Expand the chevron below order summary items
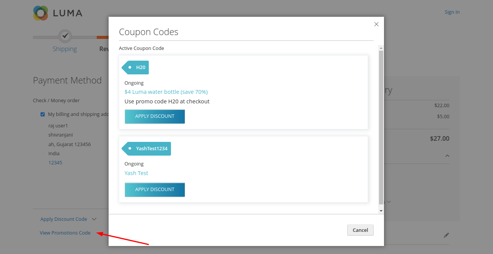This screenshot has height=254, width=493. tap(389, 202)
